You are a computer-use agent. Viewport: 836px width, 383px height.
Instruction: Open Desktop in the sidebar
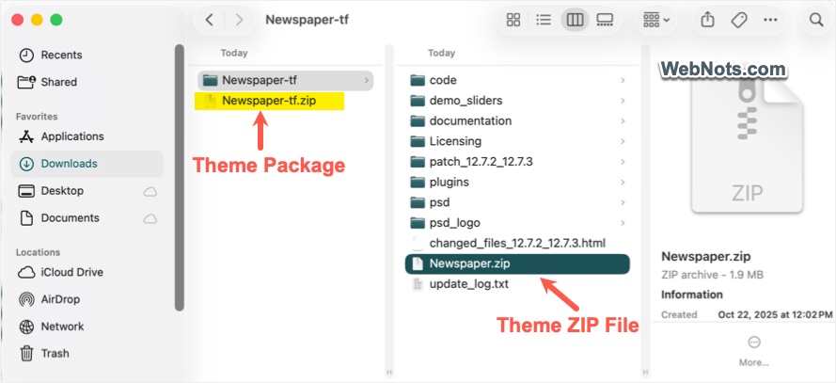pos(87,191)
